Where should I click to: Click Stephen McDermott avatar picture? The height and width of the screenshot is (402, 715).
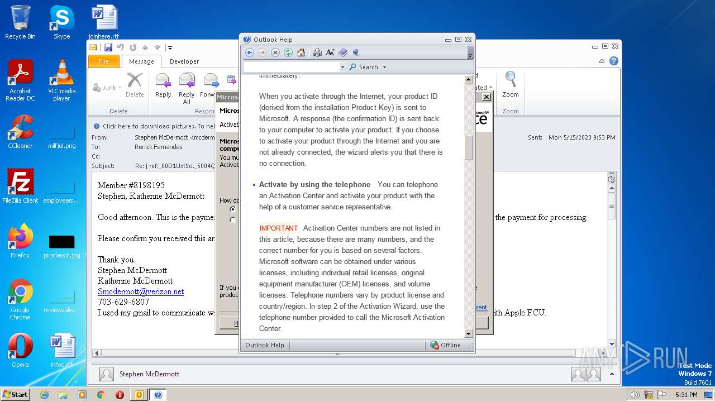[x=107, y=374]
